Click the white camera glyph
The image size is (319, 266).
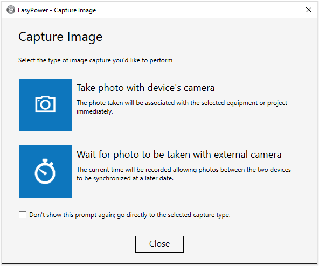pyautogui.click(x=45, y=104)
